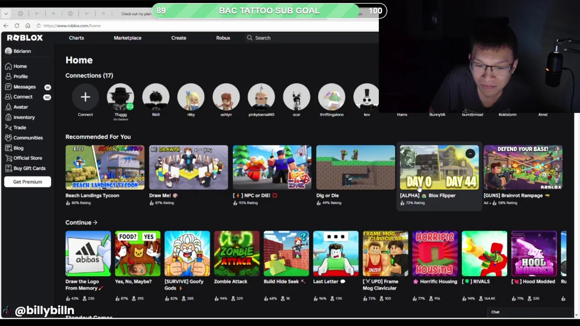Click the 'Recommended For You' heading

98,137
